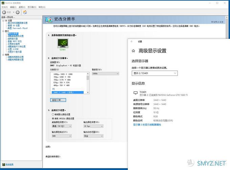
Task: Open the 显示器 2 的显示适配器属性 link
Action: (x=147, y=125)
